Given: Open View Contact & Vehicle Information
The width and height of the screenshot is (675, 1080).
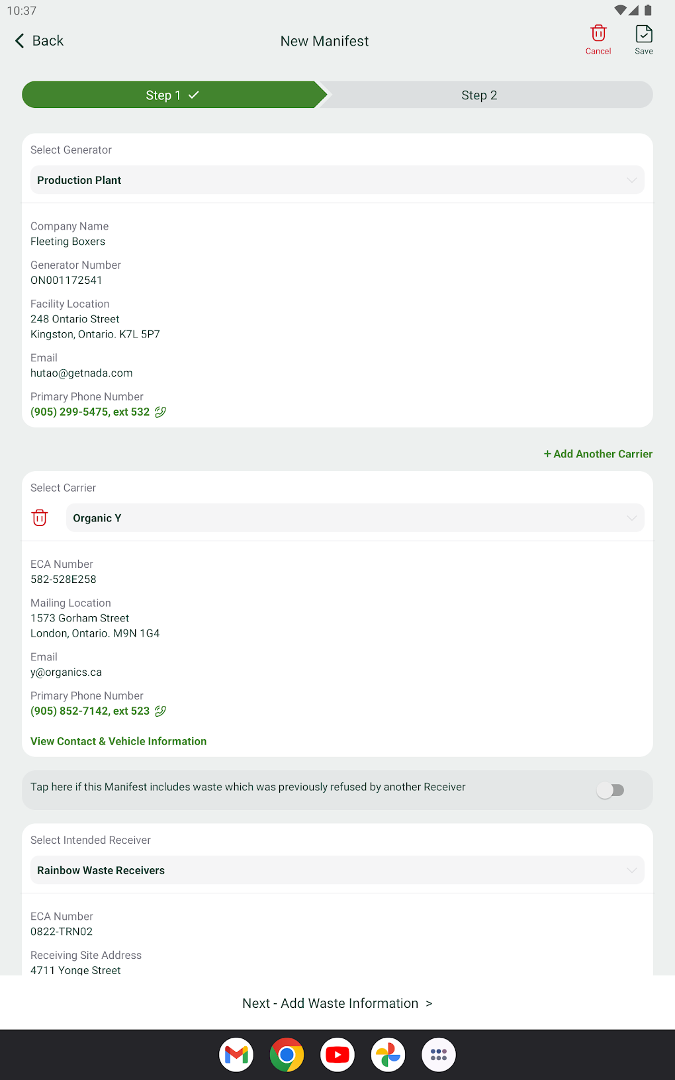Looking at the screenshot, I should [118, 741].
